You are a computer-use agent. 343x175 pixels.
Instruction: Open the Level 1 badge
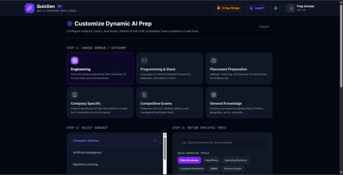[x=257, y=8]
